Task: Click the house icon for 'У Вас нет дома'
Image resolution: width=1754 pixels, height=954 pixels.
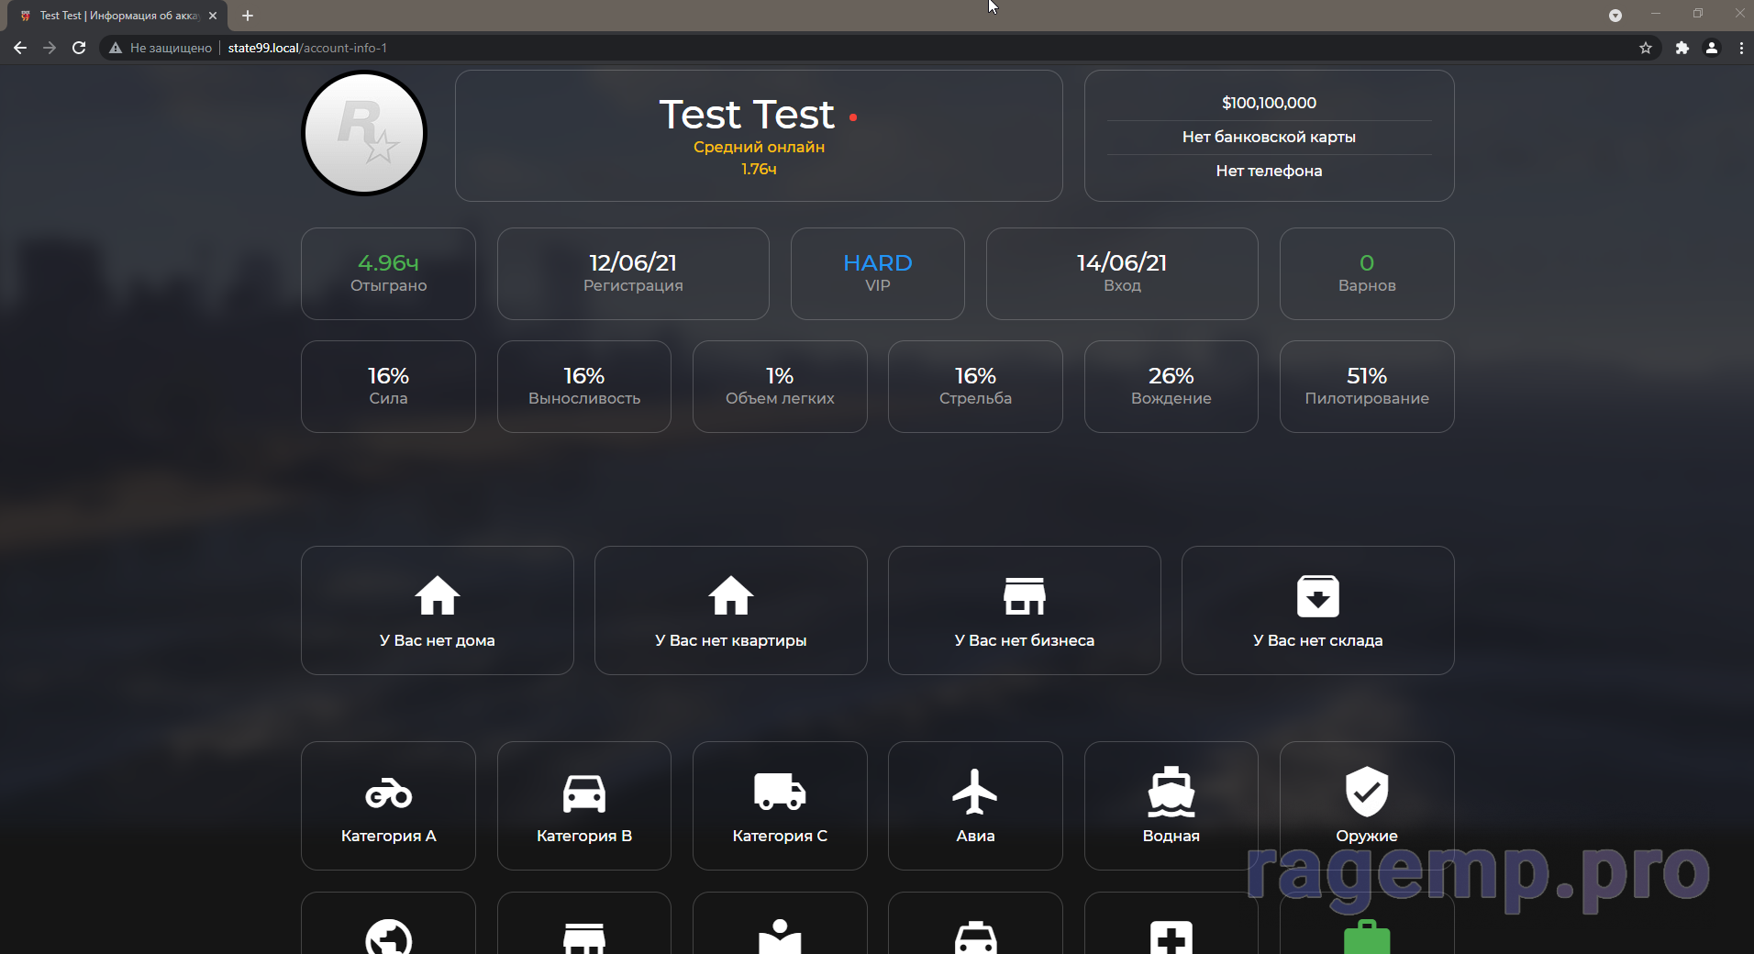Action: click(437, 596)
